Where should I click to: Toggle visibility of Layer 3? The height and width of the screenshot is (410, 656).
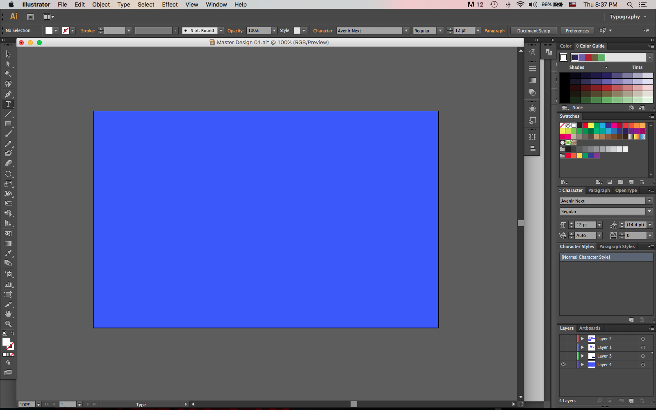click(x=563, y=356)
